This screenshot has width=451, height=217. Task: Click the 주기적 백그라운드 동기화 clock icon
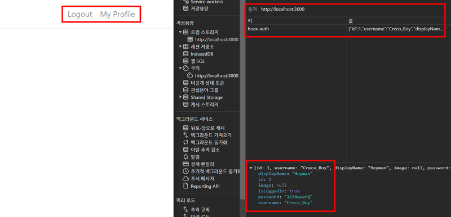(186, 171)
